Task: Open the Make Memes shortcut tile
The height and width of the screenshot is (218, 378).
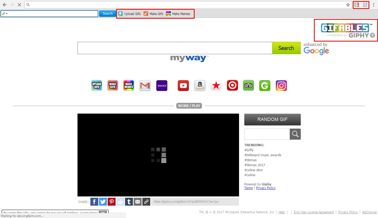Action: [129, 85]
